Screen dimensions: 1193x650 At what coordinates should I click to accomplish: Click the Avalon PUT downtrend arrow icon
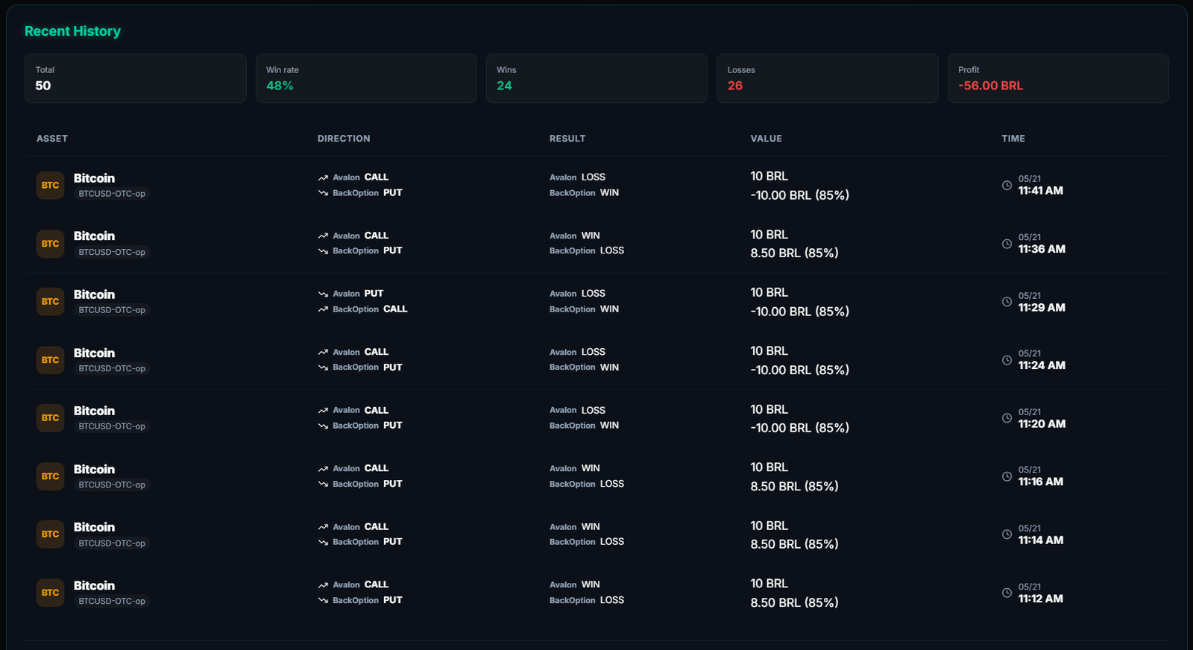[323, 294]
